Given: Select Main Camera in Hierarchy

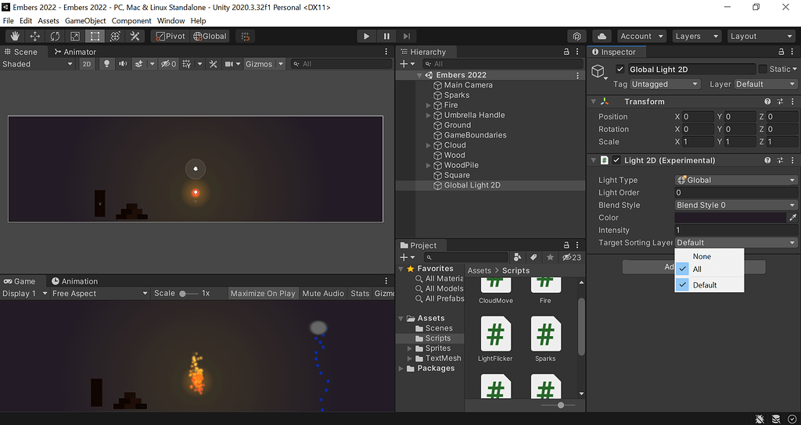Looking at the screenshot, I should pyautogui.click(x=468, y=85).
